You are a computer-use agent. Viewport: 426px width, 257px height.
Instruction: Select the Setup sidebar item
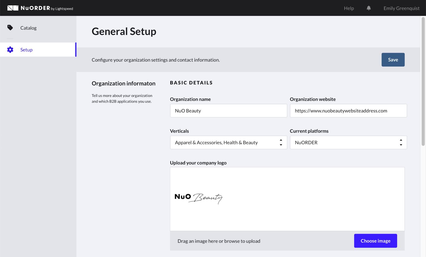(x=38, y=50)
